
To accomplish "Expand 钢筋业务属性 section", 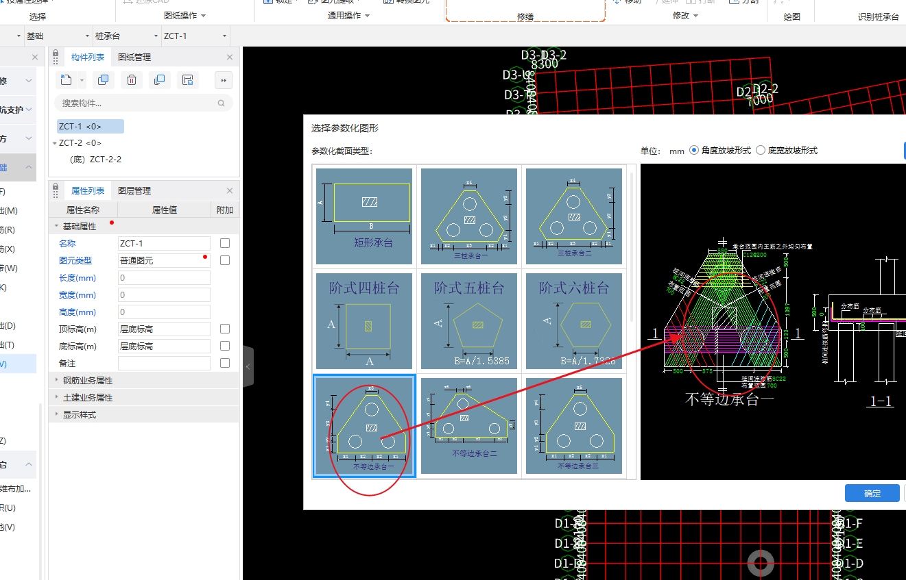I will (x=87, y=381).
